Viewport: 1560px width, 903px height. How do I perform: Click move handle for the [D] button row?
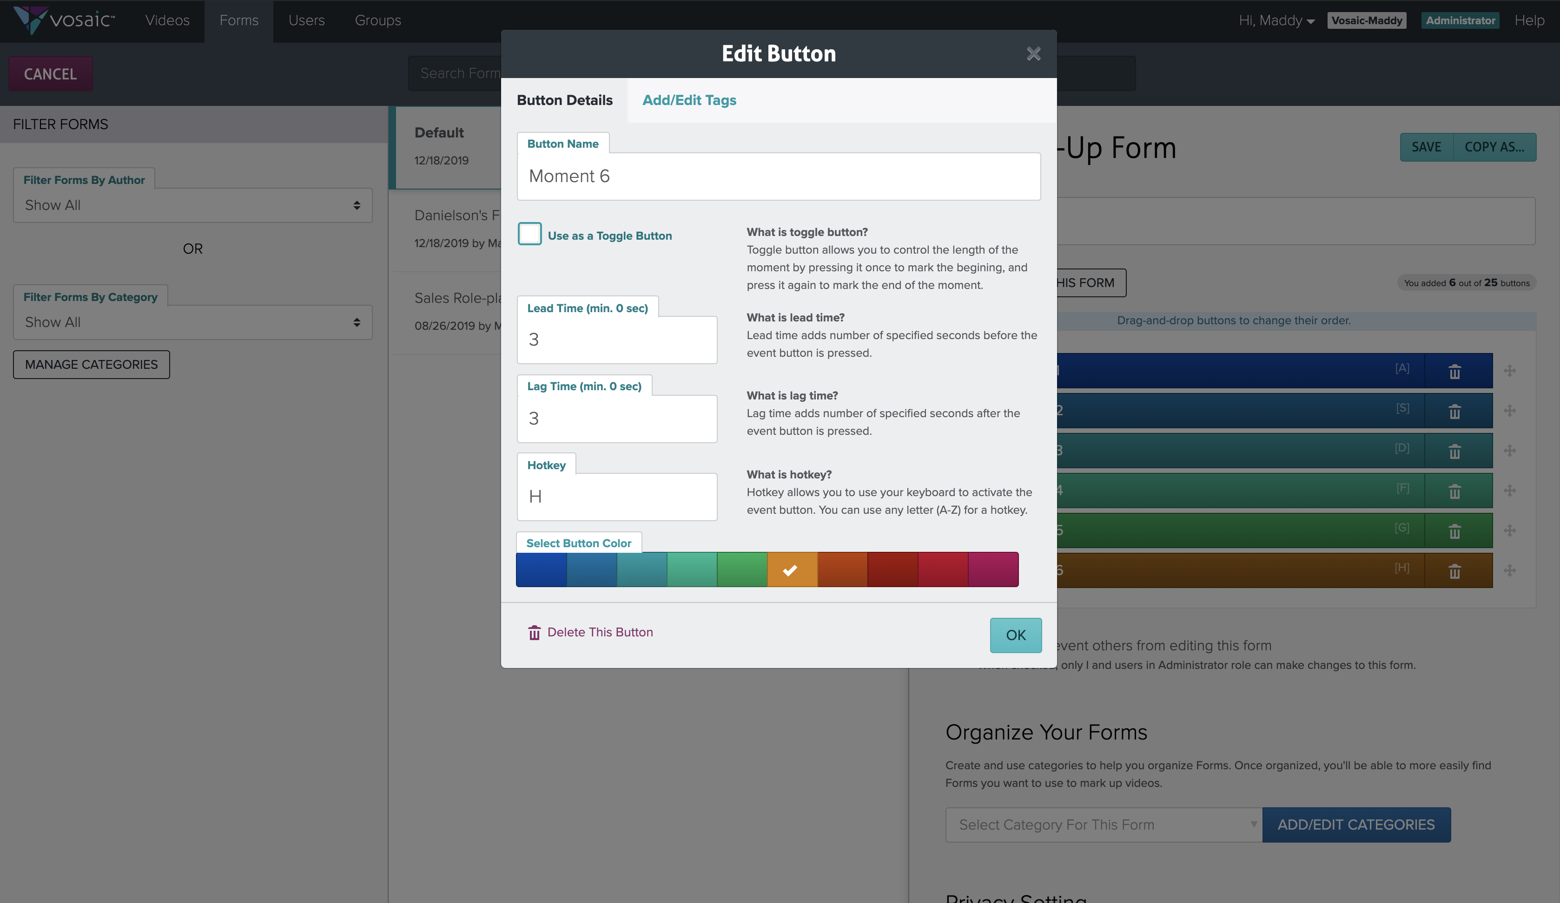[x=1510, y=450]
